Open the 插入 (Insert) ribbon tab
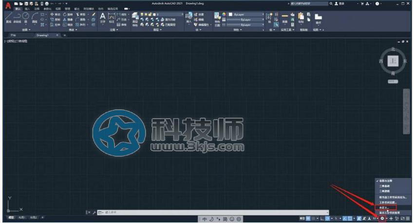 point(27,9)
